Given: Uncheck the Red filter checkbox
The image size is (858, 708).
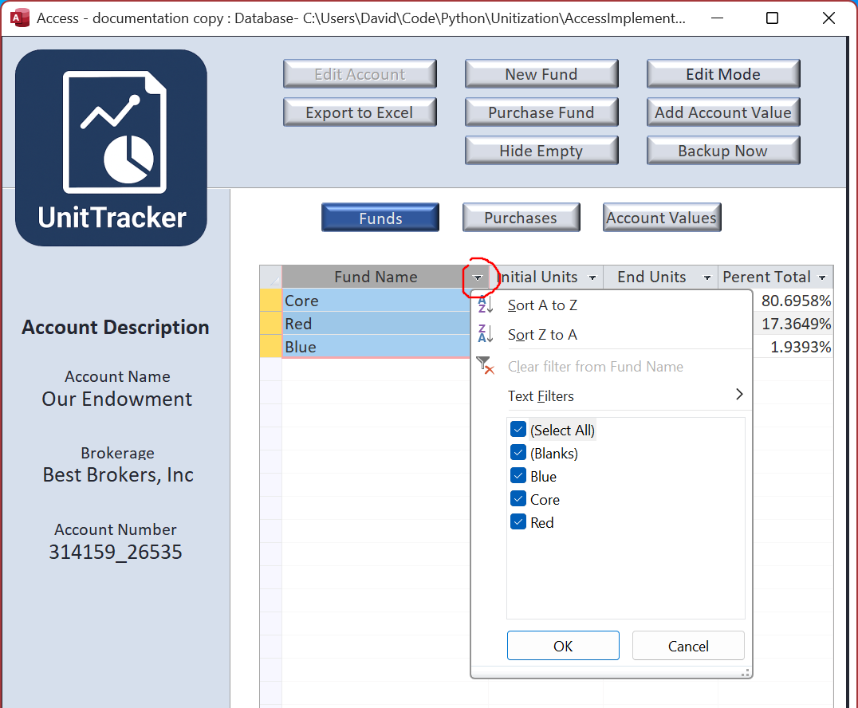Looking at the screenshot, I should pos(518,522).
